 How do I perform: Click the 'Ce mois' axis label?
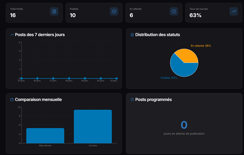tap(93, 146)
